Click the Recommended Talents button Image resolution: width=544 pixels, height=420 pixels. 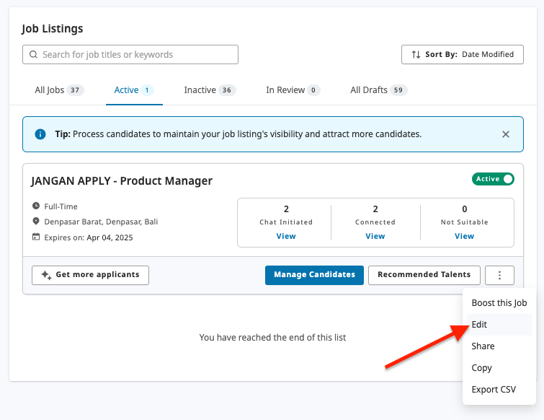[x=424, y=275]
